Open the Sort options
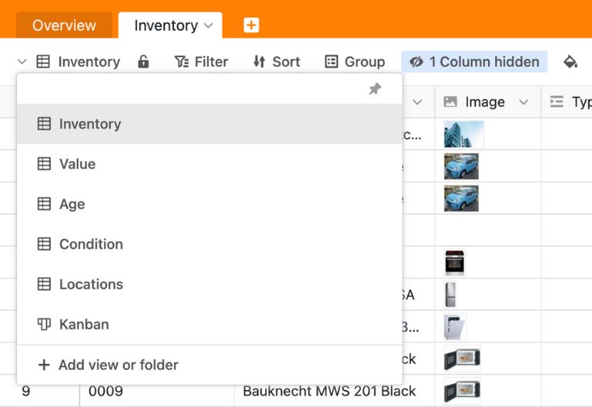The width and height of the screenshot is (592, 407). (277, 62)
